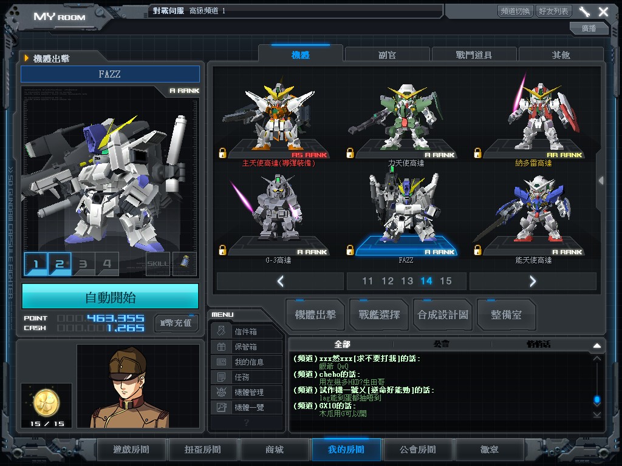Open settings via the wrench icon
The height and width of the screenshot is (466, 622).
[584, 12]
